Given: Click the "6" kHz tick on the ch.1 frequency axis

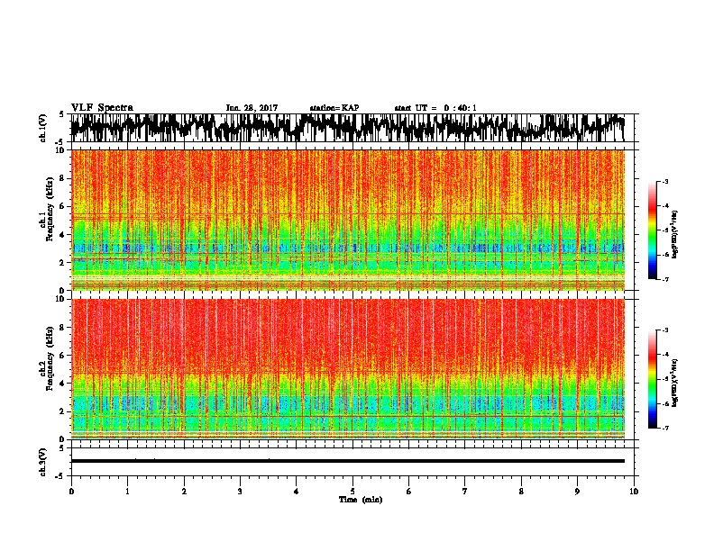Looking at the screenshot, I should click(x=63, y=206).
